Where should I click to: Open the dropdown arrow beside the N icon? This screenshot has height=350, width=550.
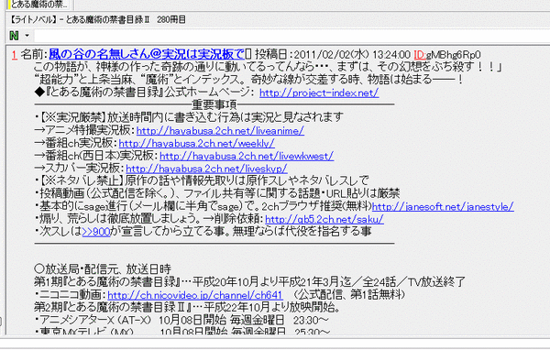(27, 36)
